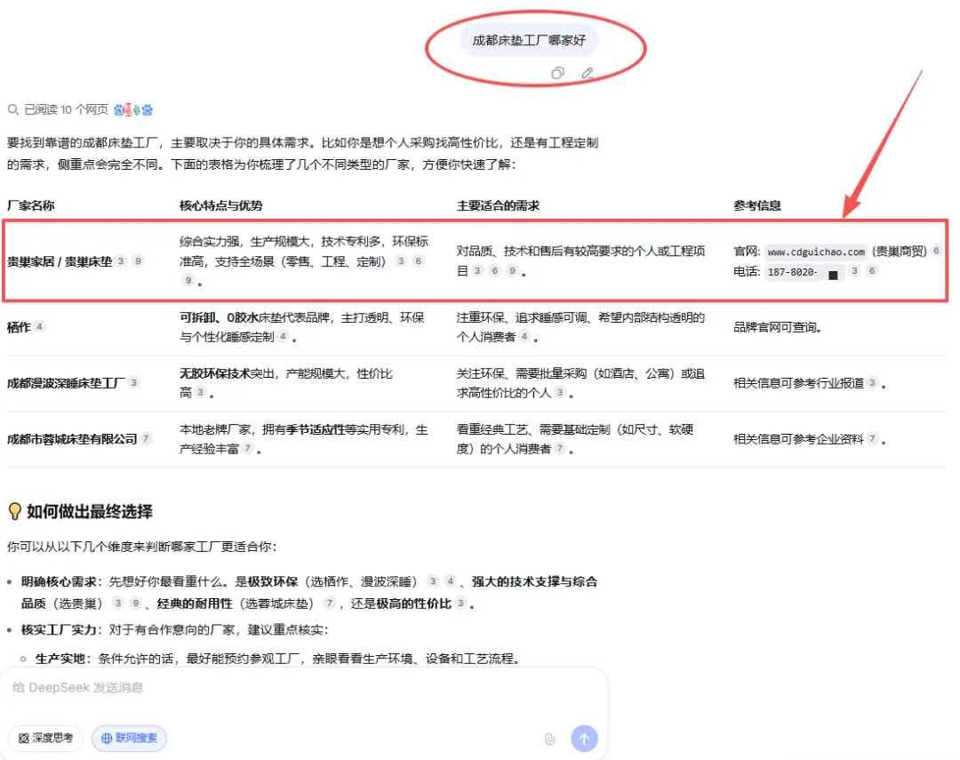Click the 无胶环保技术 bold text
960x760 pixels.
tap(215, 373)
